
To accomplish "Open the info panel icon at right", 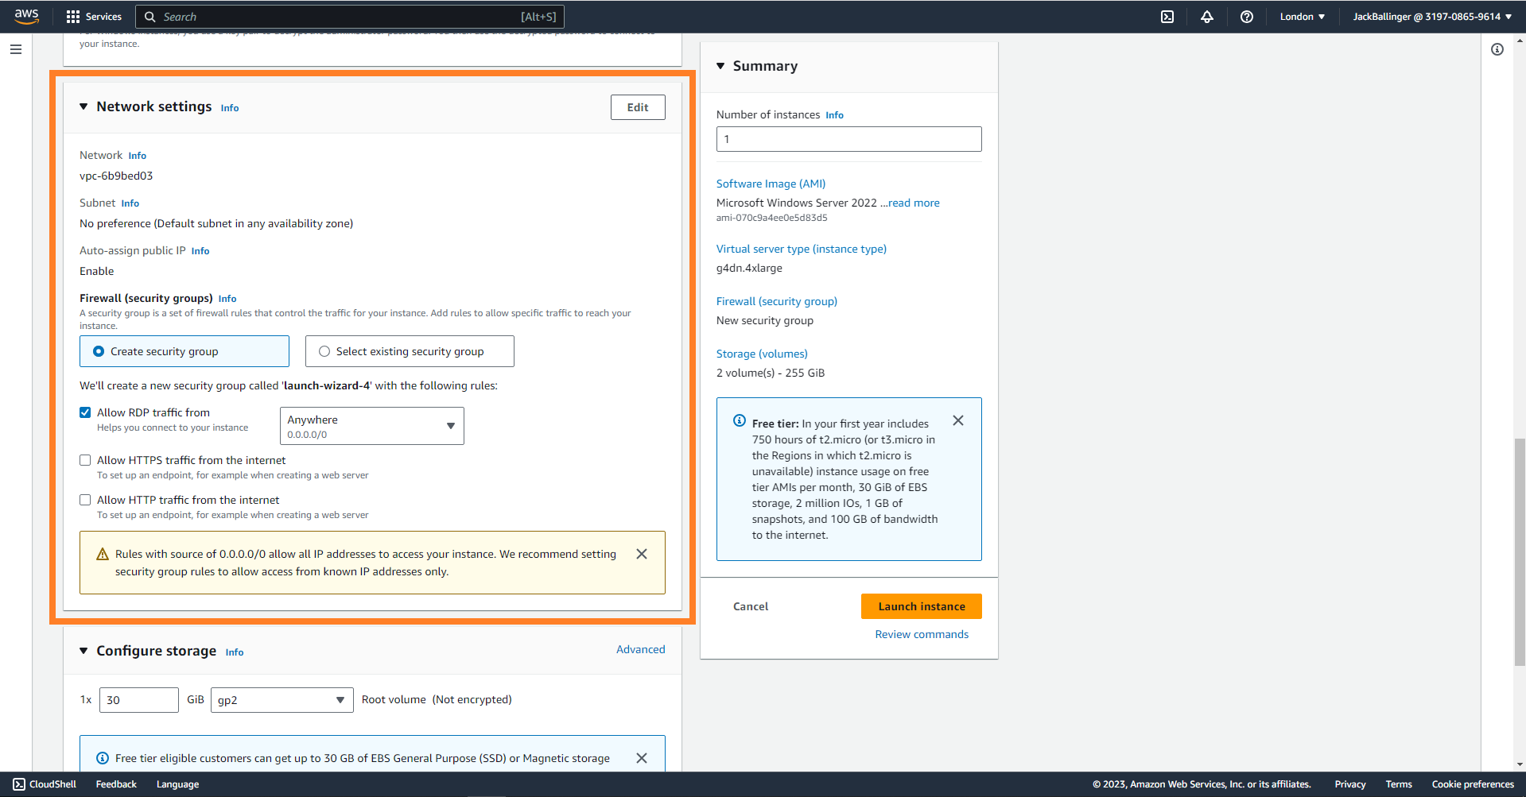I will click(1497, 49).
